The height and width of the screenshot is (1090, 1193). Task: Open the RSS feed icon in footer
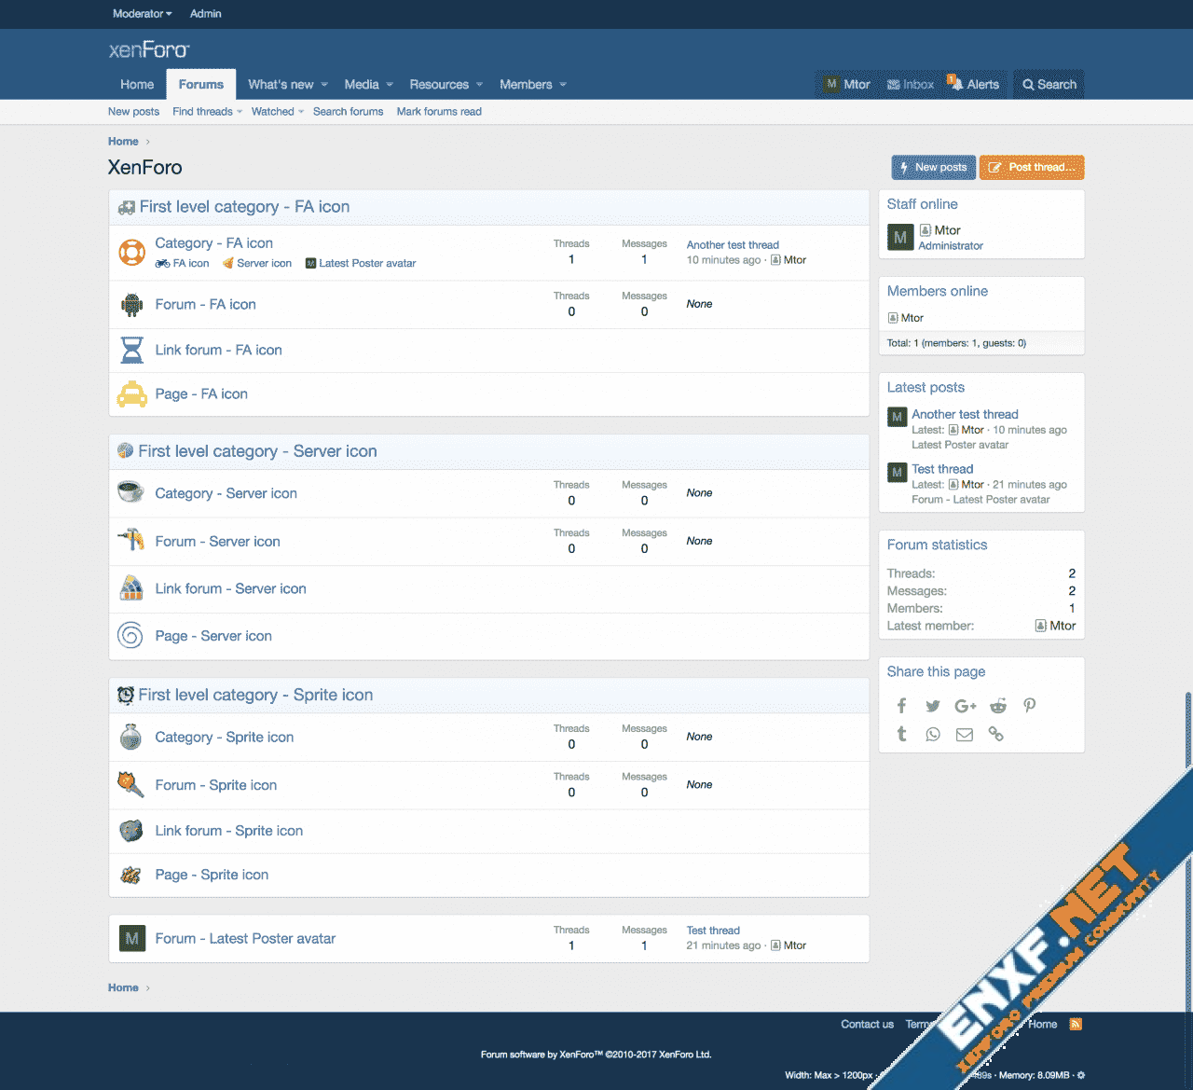click(x=1076, y=1024)
